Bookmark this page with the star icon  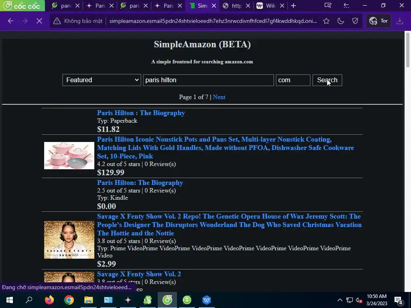(x=326, y=21)
